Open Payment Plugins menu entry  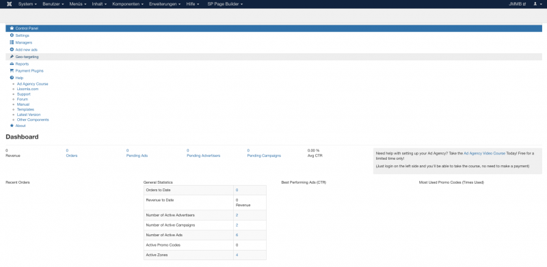pos(29,71)
